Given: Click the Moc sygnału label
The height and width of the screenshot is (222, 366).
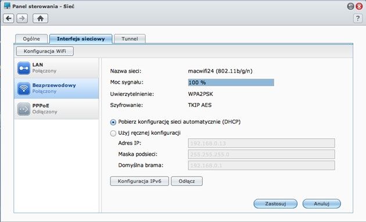Looking at the screenshot, I should click(x=127, y=82).
